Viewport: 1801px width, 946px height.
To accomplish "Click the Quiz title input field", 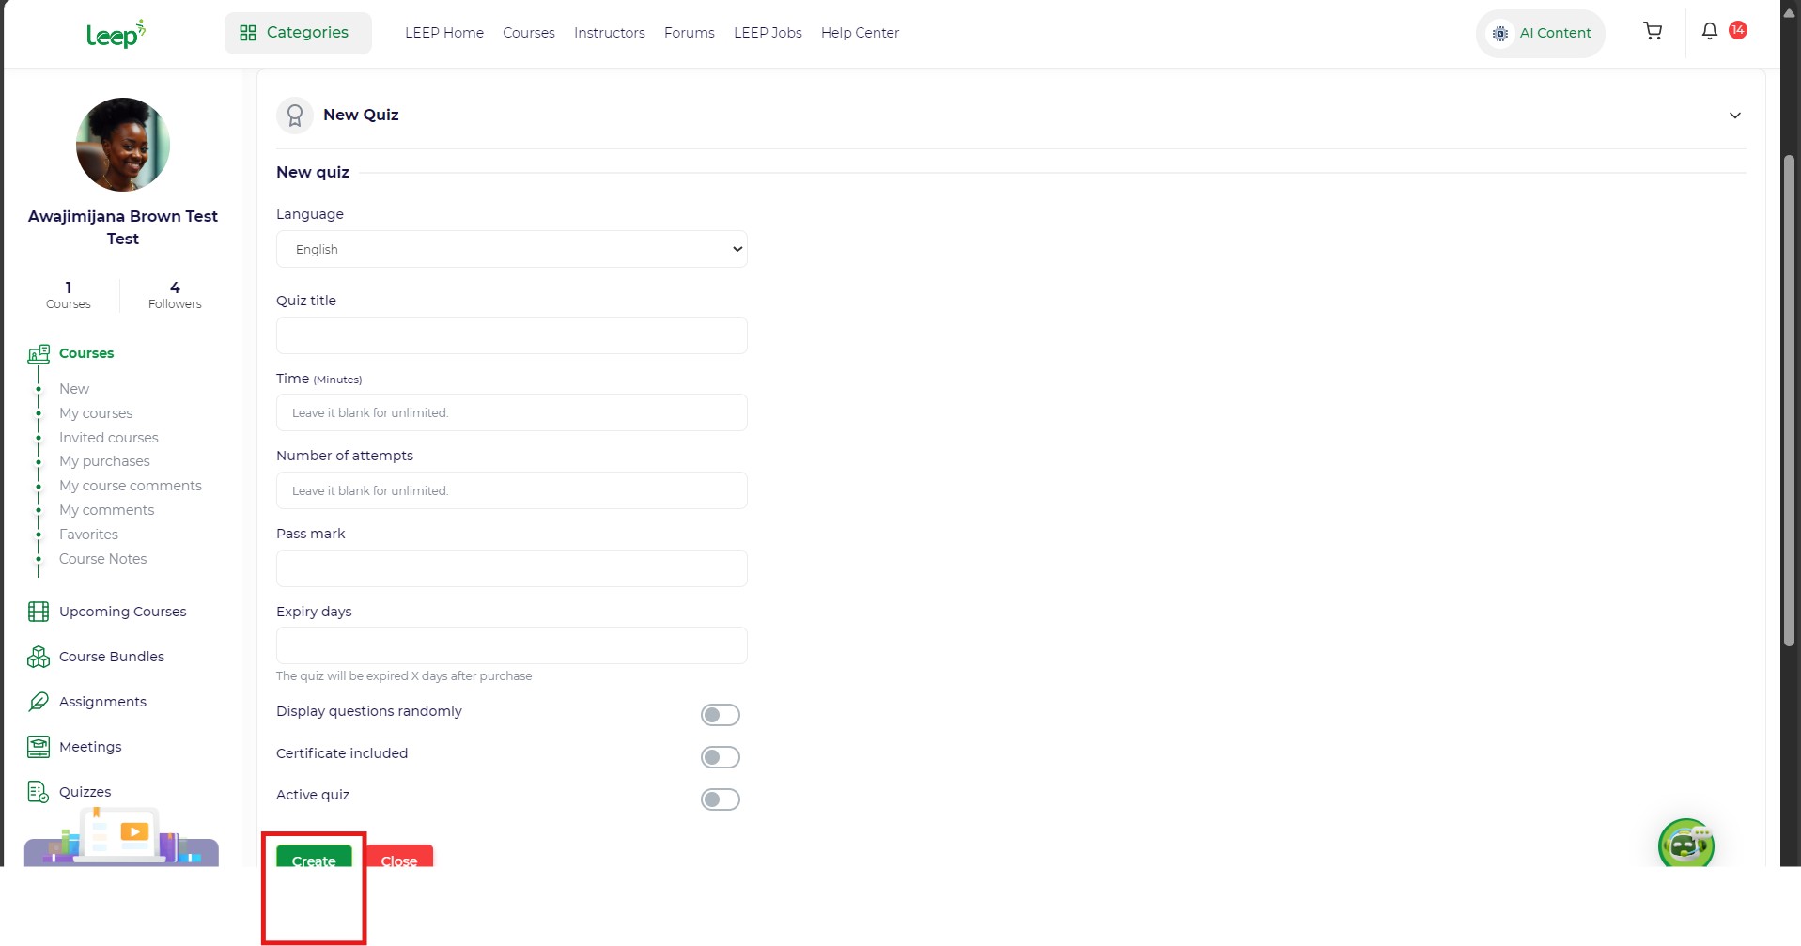I will tap(511, 335).
